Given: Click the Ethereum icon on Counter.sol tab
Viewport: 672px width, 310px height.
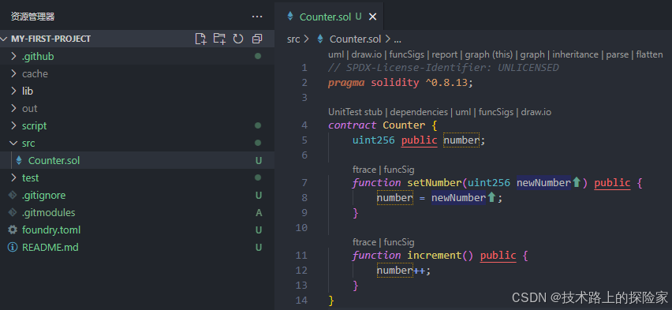Looking at the screenshot, I should click(x=290, y=17).
